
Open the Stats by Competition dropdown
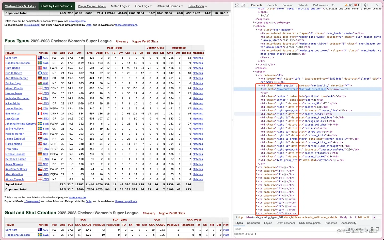[x=57, y=6]
